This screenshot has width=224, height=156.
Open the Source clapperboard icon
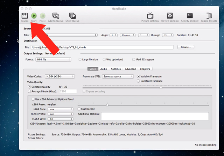point(24,16)
